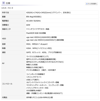Click the マスタリングツールキット、コンプレッサー搭載 line

(x=45, y=85)
